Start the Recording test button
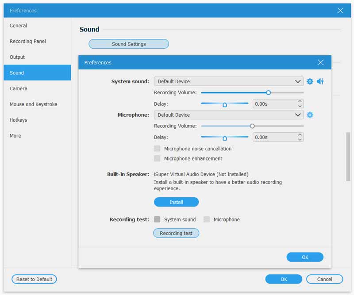The width and height of the screenshot is (354, 295). [x=176, y=233]
